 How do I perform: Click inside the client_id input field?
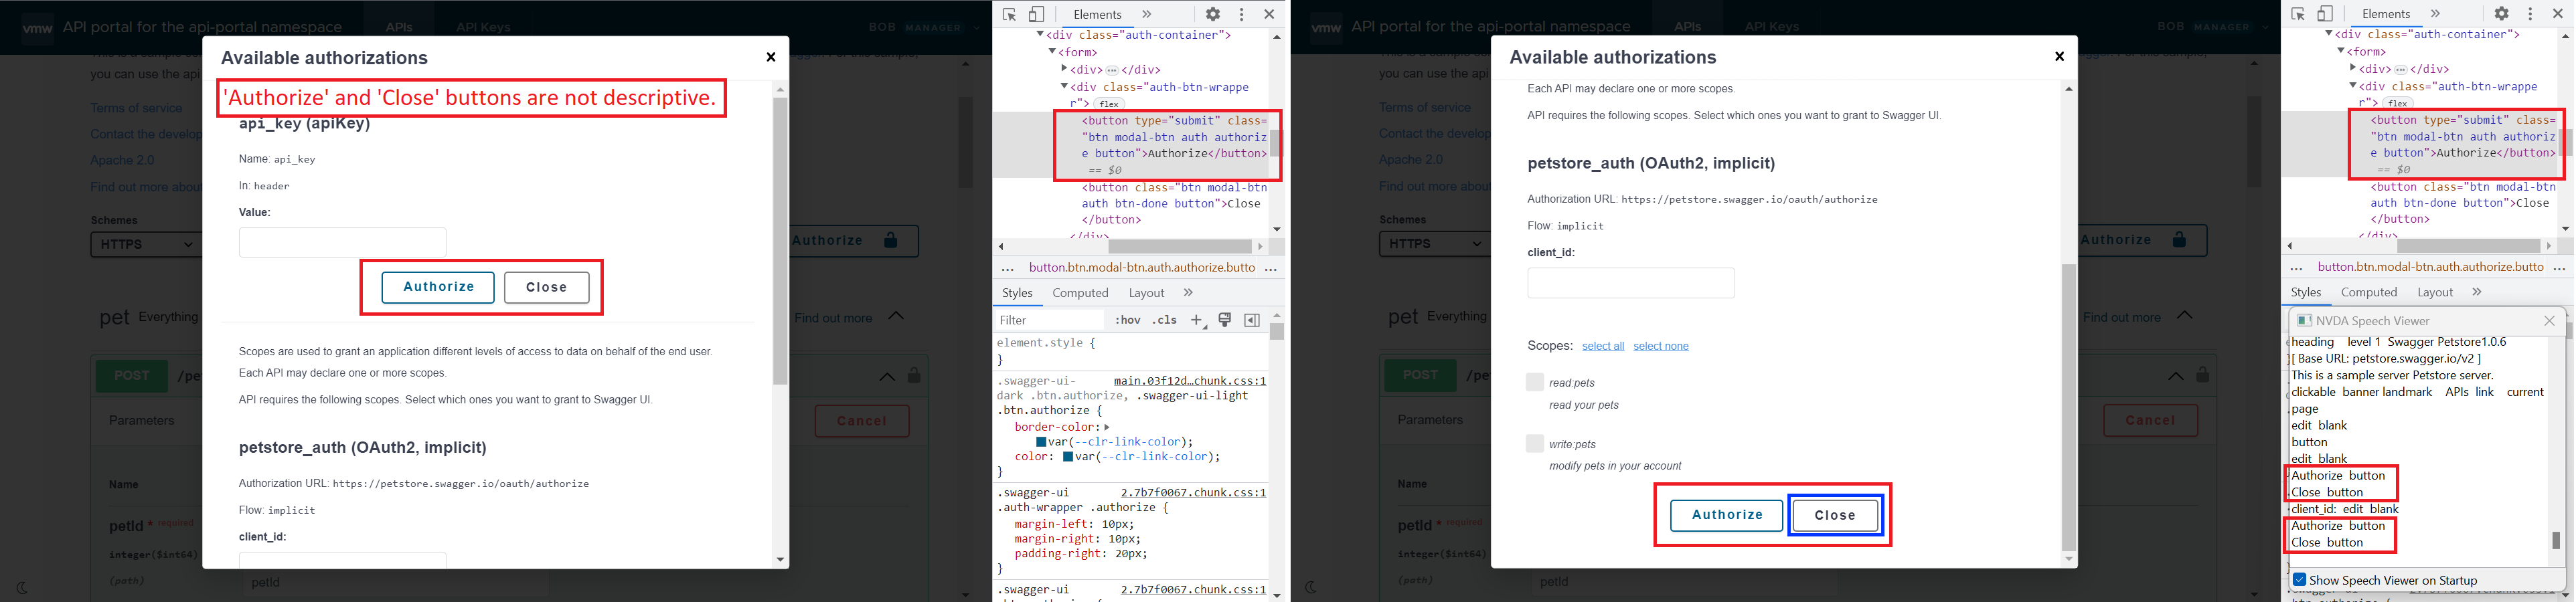[1631, 283]
